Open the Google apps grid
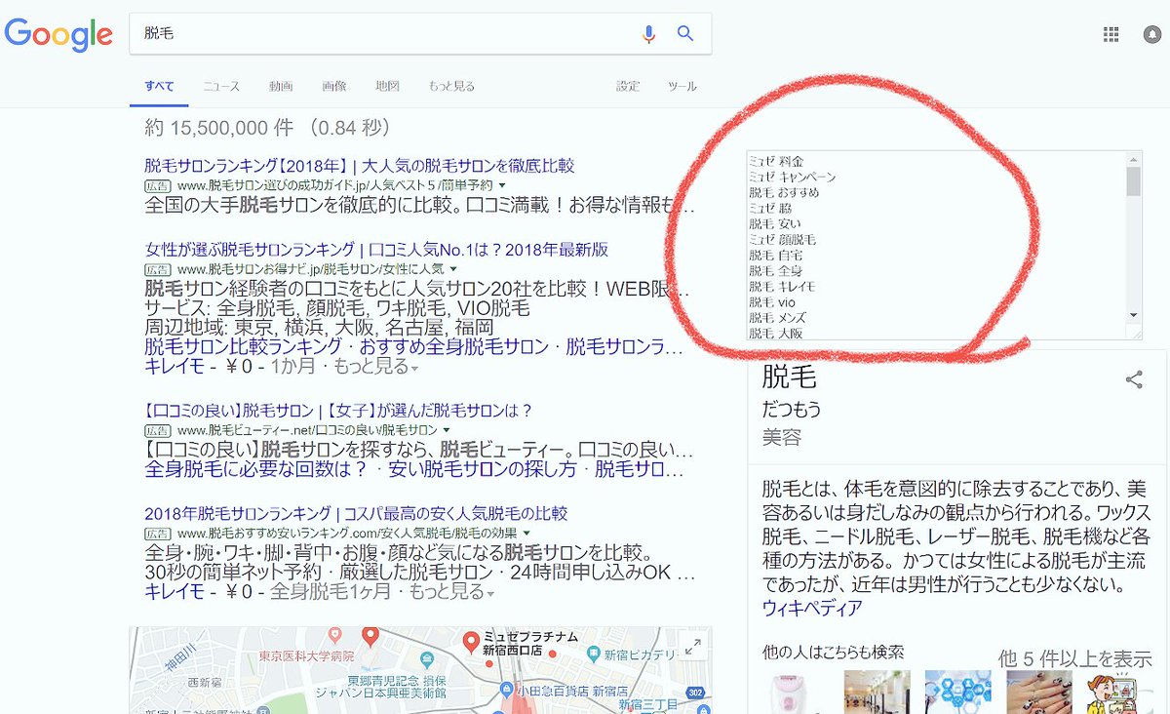This screenshot has height=714, width=1170. point(1111,34)
